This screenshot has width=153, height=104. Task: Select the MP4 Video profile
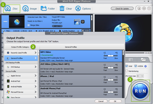pyautogui.click(x=81, y=56)
